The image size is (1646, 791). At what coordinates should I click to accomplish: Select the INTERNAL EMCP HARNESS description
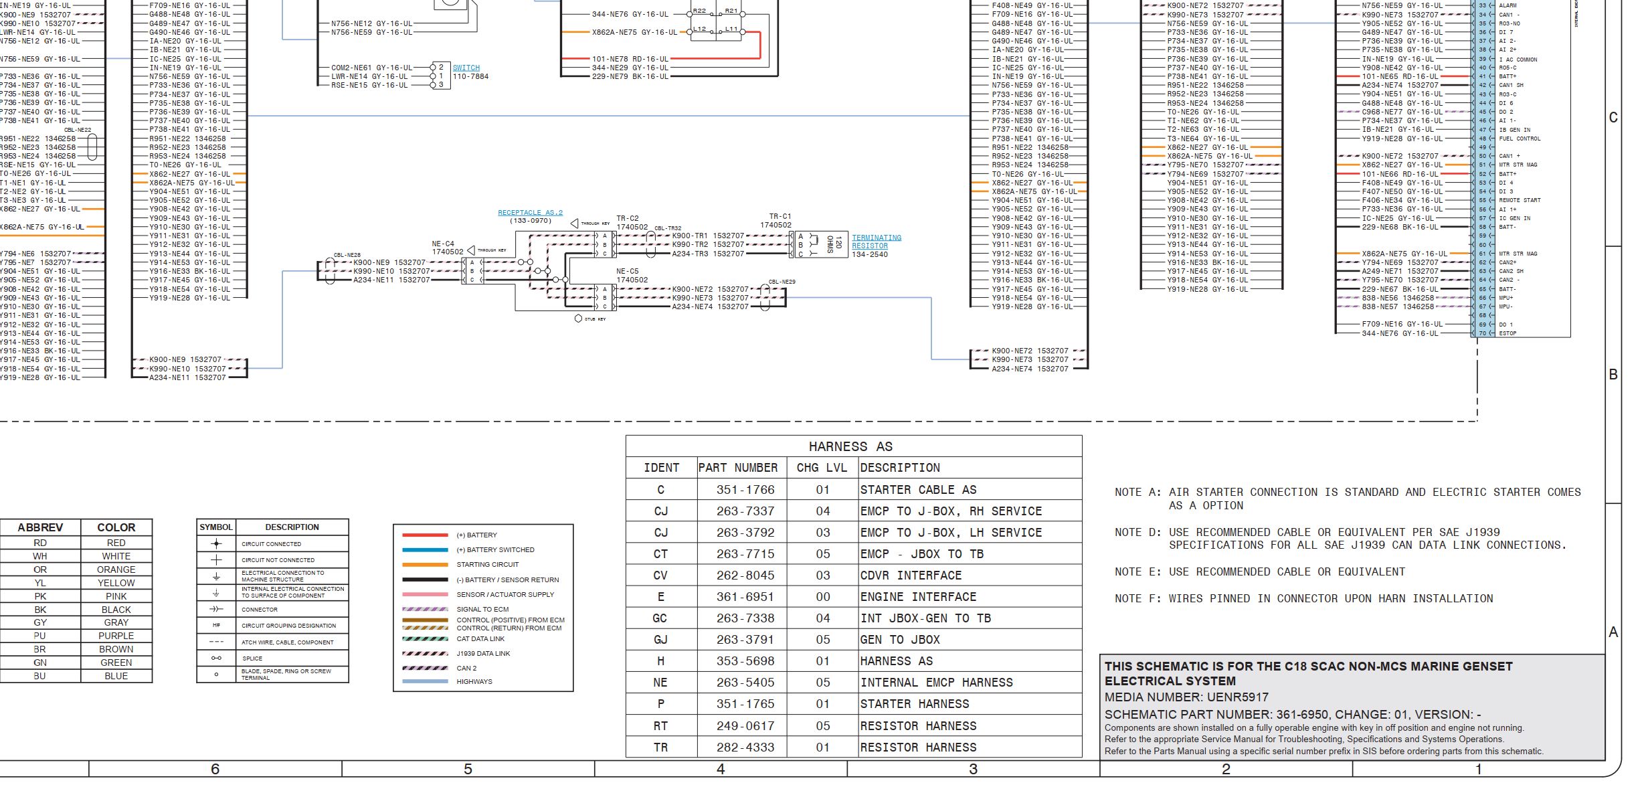tap(937, 683)
